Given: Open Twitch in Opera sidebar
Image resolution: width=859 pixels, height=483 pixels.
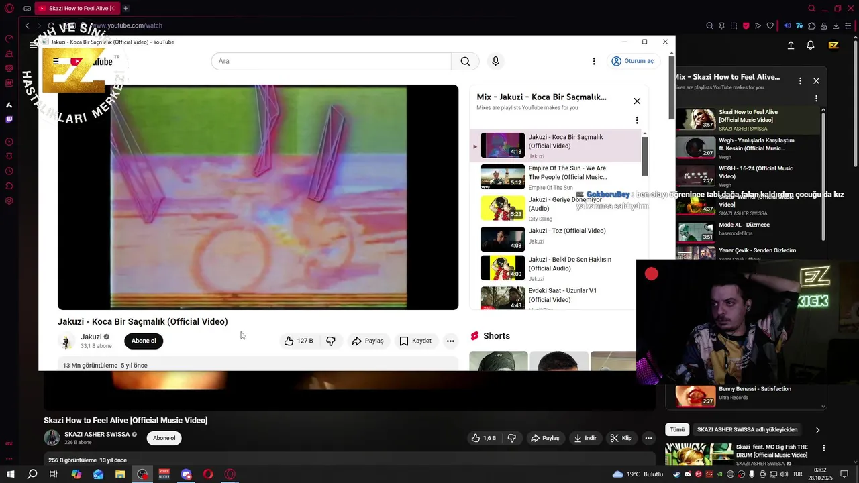Looking at the screenshot, I should 9,119.
